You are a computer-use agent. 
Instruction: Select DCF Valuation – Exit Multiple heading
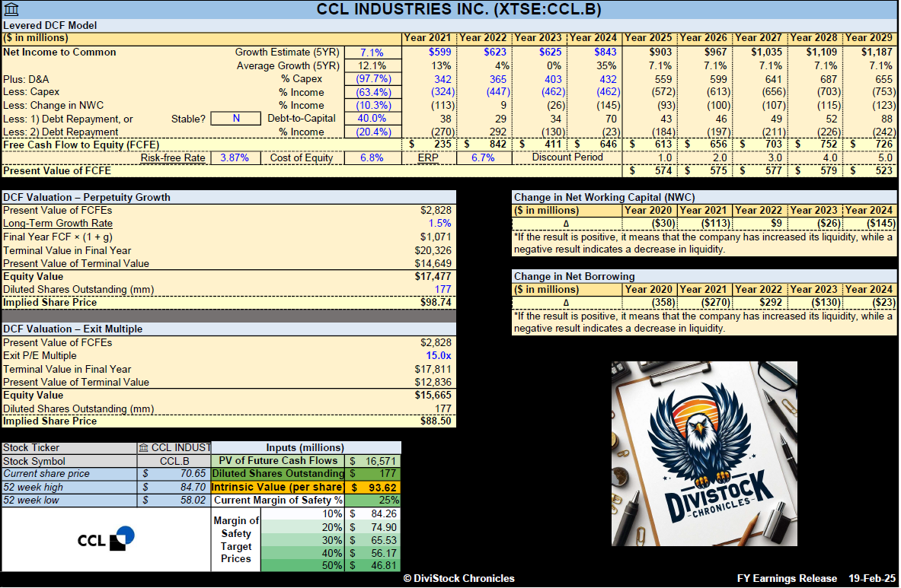click(72, 329)
